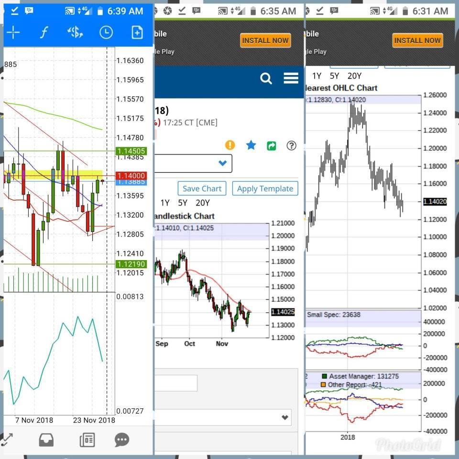Select 5Y range in middle screen
Screen dimensions: 459x459
182,203
